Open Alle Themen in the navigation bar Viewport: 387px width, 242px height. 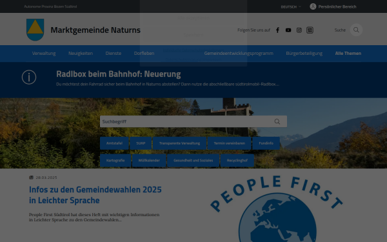(x=348, y=54)
